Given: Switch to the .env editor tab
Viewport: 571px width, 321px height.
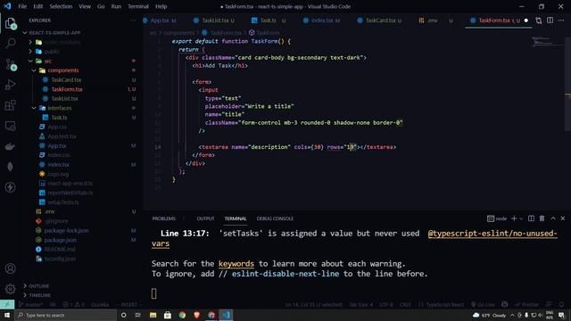Looking at the screenshot, I should (x=432, y=21).
